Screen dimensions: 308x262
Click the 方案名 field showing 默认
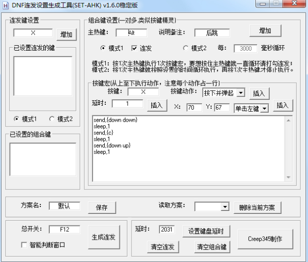[65, 205]
